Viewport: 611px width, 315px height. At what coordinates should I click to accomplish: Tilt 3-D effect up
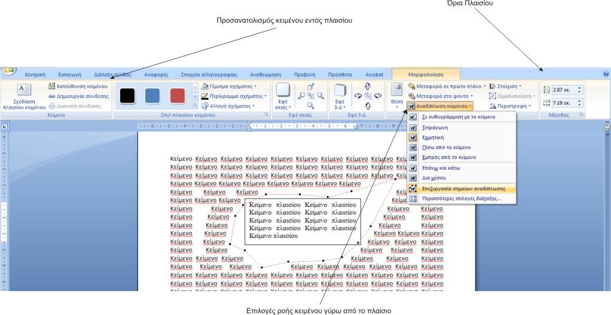[x=368, y=87]
